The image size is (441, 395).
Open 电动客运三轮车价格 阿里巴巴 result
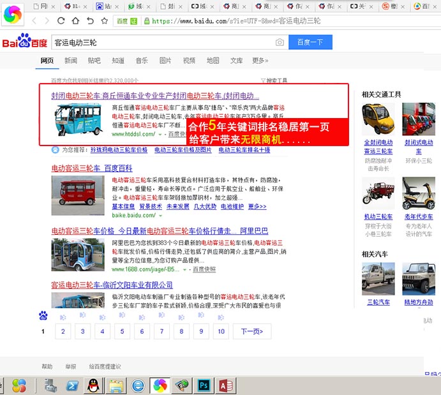(x=160, y=231)
